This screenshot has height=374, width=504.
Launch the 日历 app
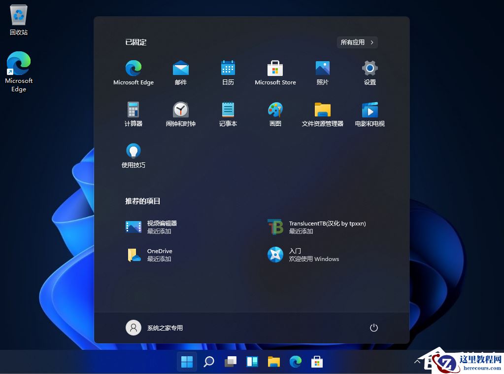(228, 72)
